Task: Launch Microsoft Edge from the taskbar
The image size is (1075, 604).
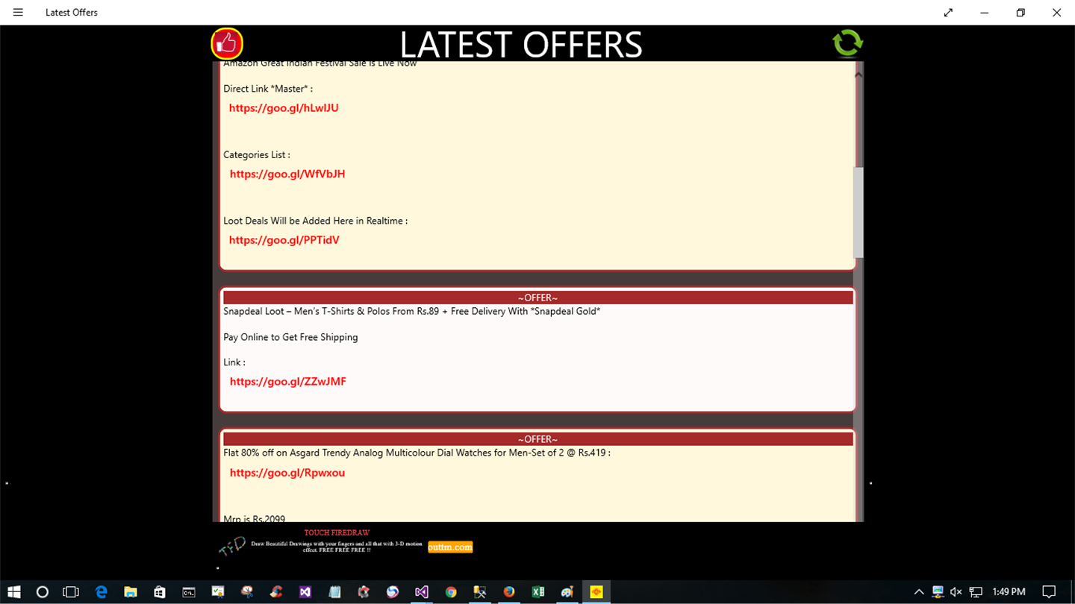Action: pos(101,592)
